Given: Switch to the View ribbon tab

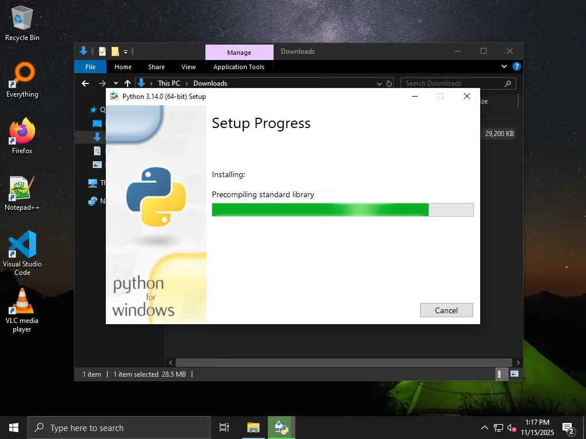Looking at the screenshot, I should pos(188,67).
